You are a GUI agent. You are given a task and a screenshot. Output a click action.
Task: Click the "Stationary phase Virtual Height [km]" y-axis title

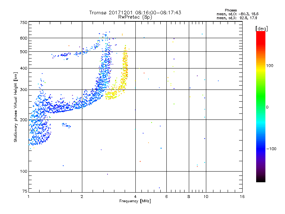tap(16, 107)
